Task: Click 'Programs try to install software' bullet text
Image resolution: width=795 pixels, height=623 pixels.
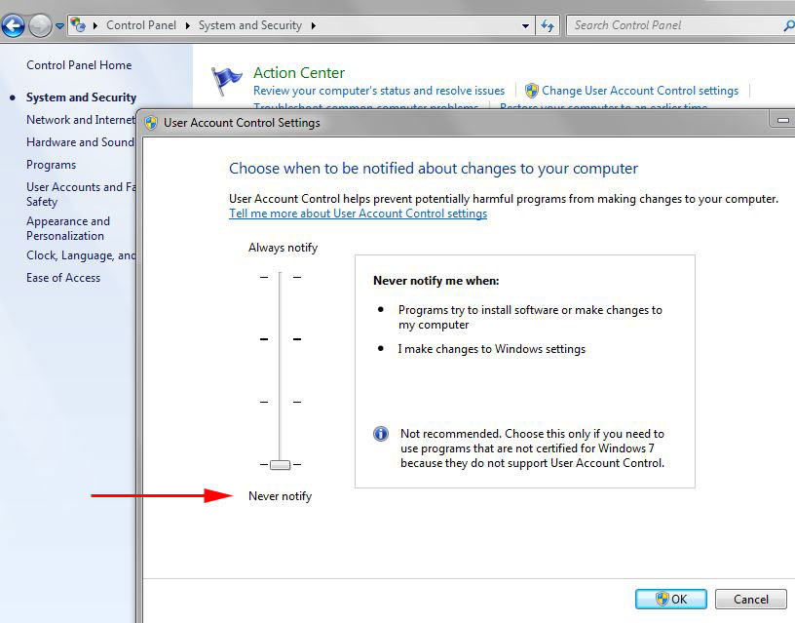Action: pos(530,317)
